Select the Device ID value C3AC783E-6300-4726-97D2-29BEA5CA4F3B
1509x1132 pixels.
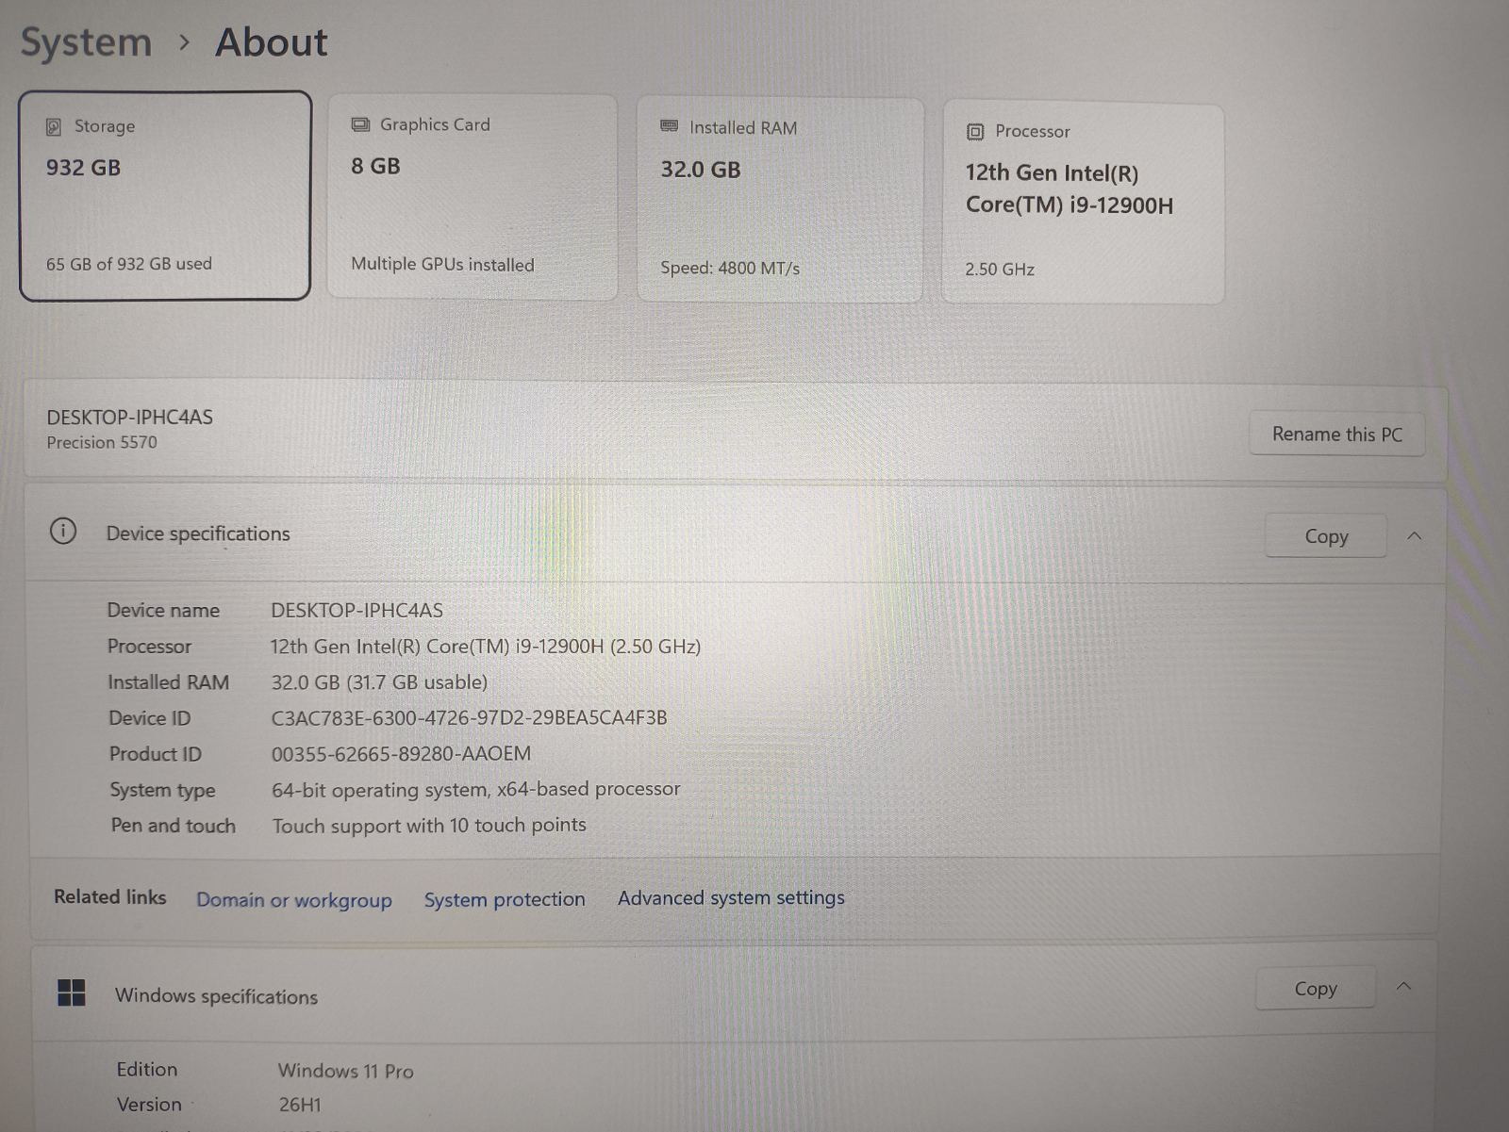[x=469, y=718]
